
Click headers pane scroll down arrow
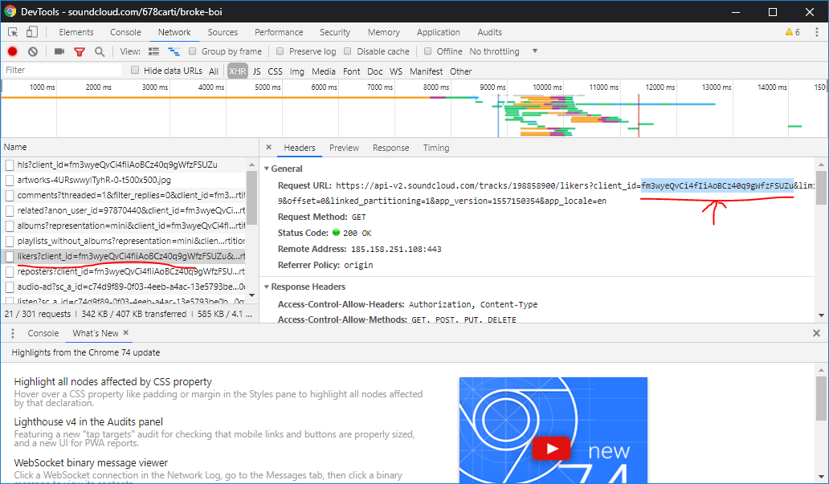pyautogui.click(x=820, y=315)
